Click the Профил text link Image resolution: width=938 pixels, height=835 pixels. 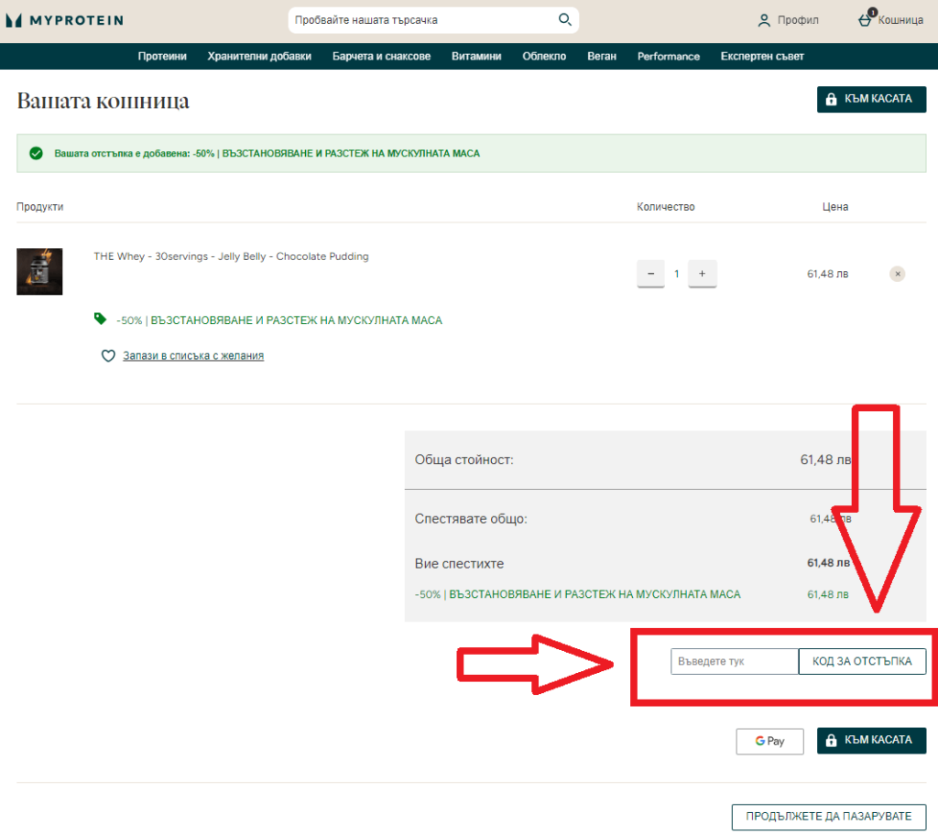[x=798, y=20]
